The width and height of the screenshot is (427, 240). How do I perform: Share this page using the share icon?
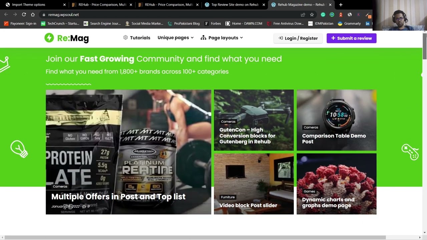click(303, 15)
